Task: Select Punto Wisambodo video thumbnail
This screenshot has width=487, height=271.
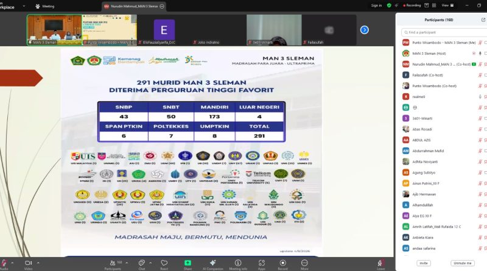Action: click(x=110, y=30)
